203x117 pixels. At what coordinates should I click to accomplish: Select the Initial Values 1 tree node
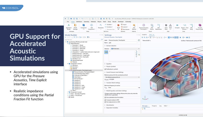tap(77, 77)
